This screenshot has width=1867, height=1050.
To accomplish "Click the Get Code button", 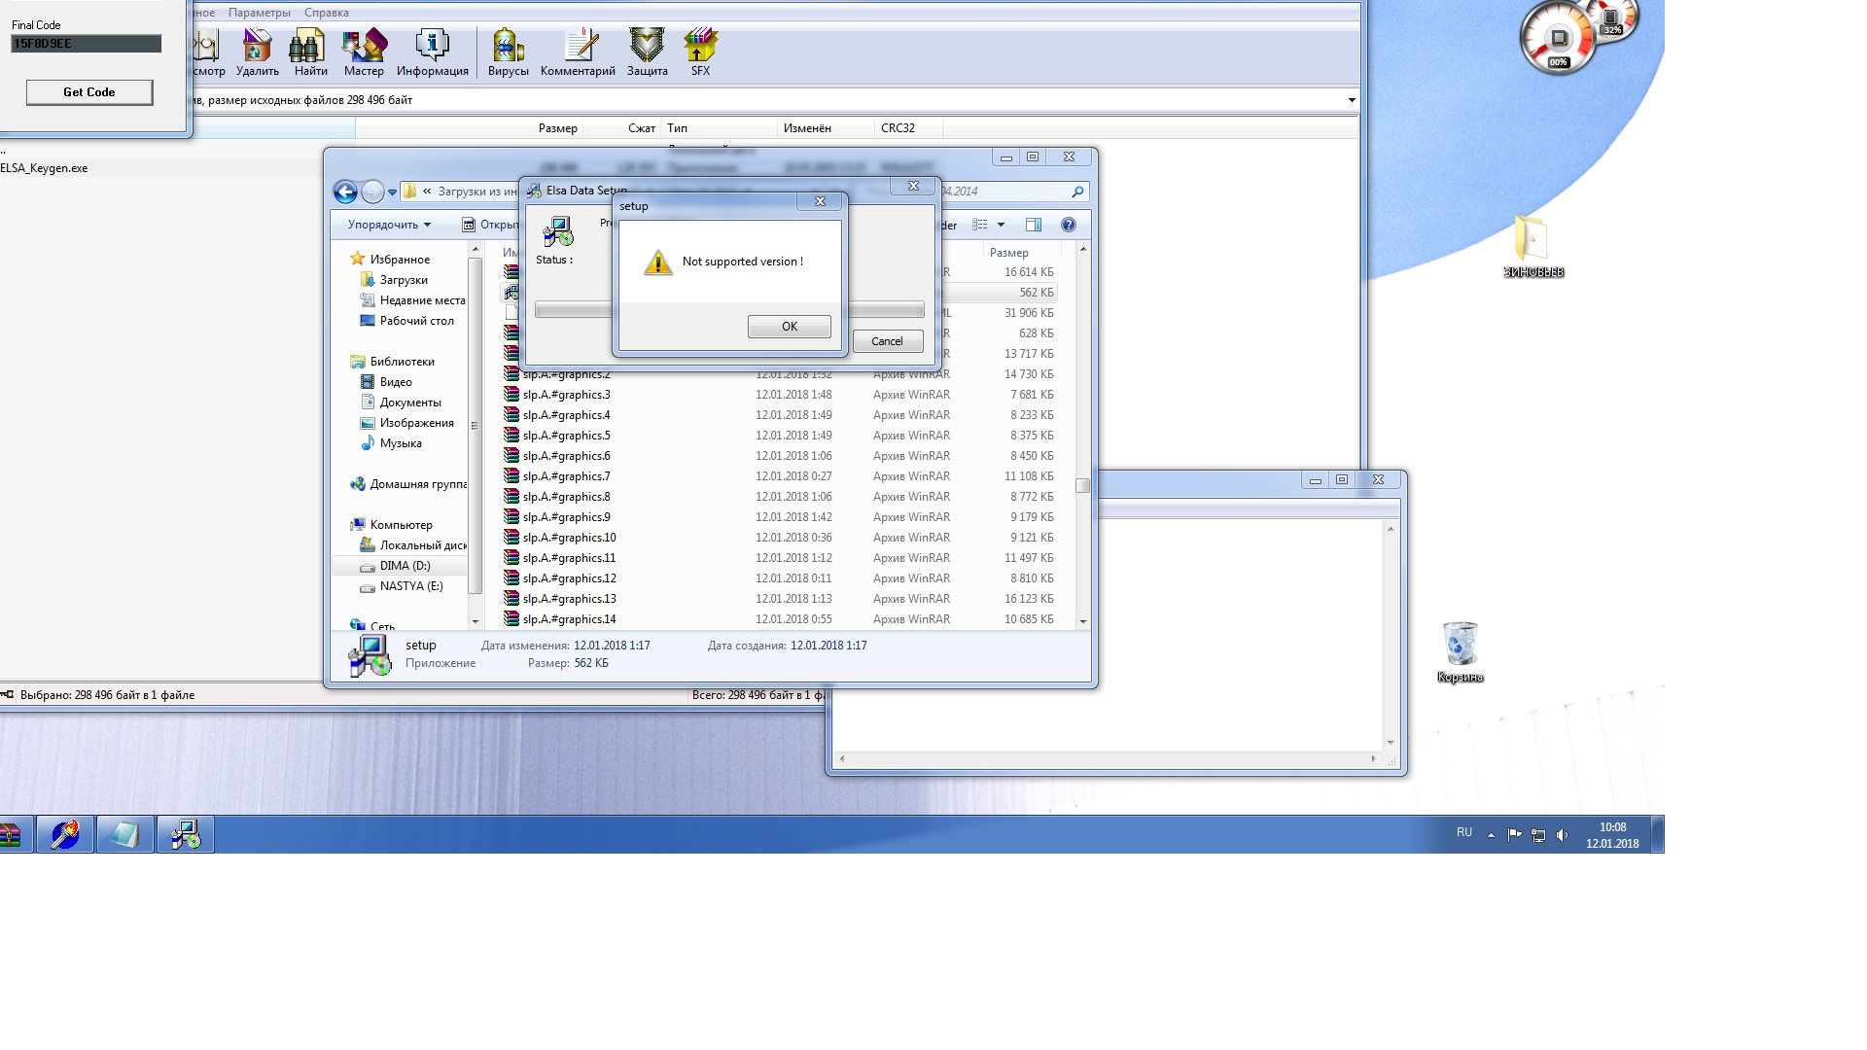I will click(88, 92).
